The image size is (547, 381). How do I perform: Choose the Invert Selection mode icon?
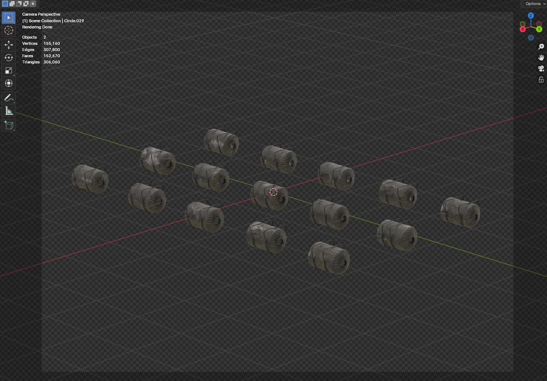click(x=26, y=4)
